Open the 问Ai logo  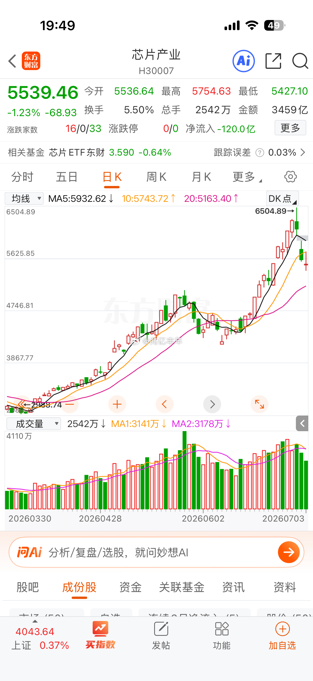coord(30,552)
